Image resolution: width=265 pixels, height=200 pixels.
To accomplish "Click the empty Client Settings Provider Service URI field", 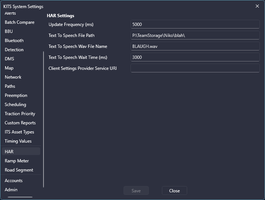I will pos(195,68).
